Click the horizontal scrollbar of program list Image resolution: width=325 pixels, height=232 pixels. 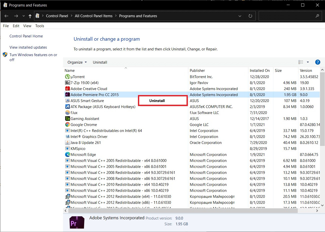(x=180, y=211)
